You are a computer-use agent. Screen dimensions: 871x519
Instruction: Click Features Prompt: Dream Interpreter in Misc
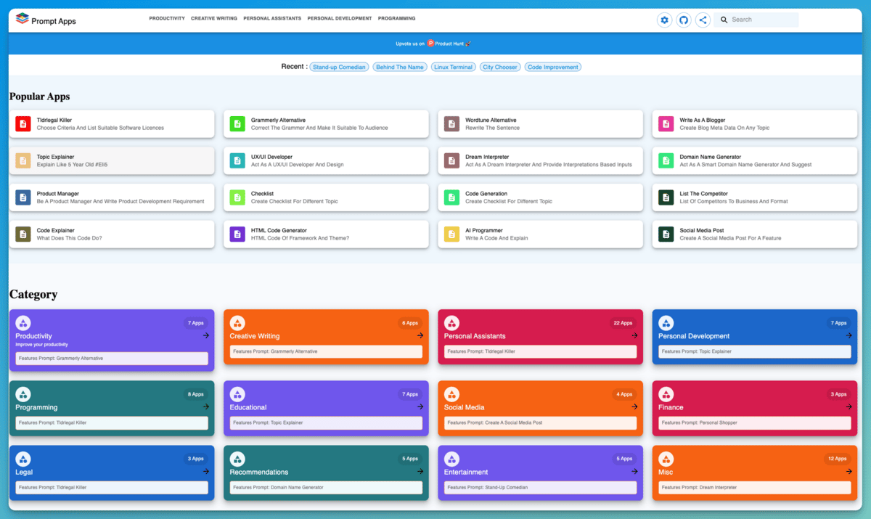click(755, 487)
